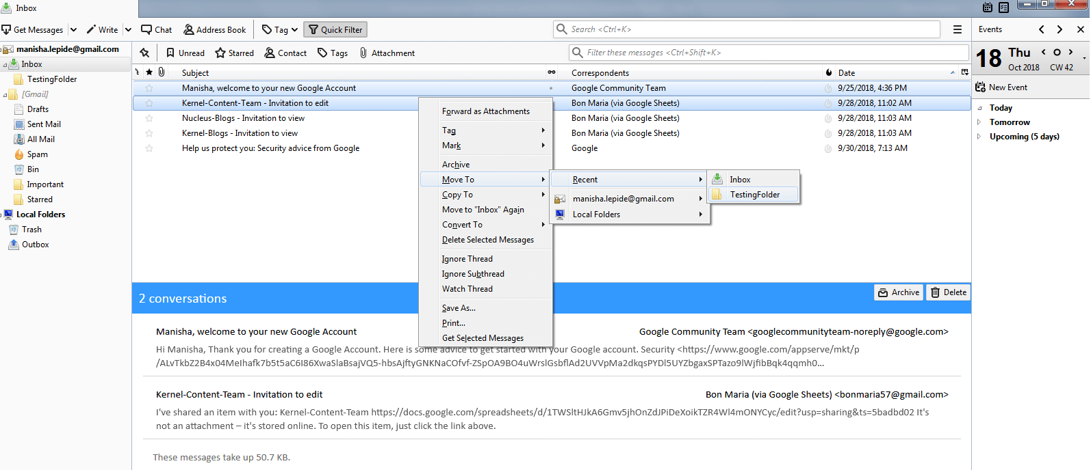Select Forward as Attachments in context menu
This screenshot has width=1091, height=470.
coord(486,111)
